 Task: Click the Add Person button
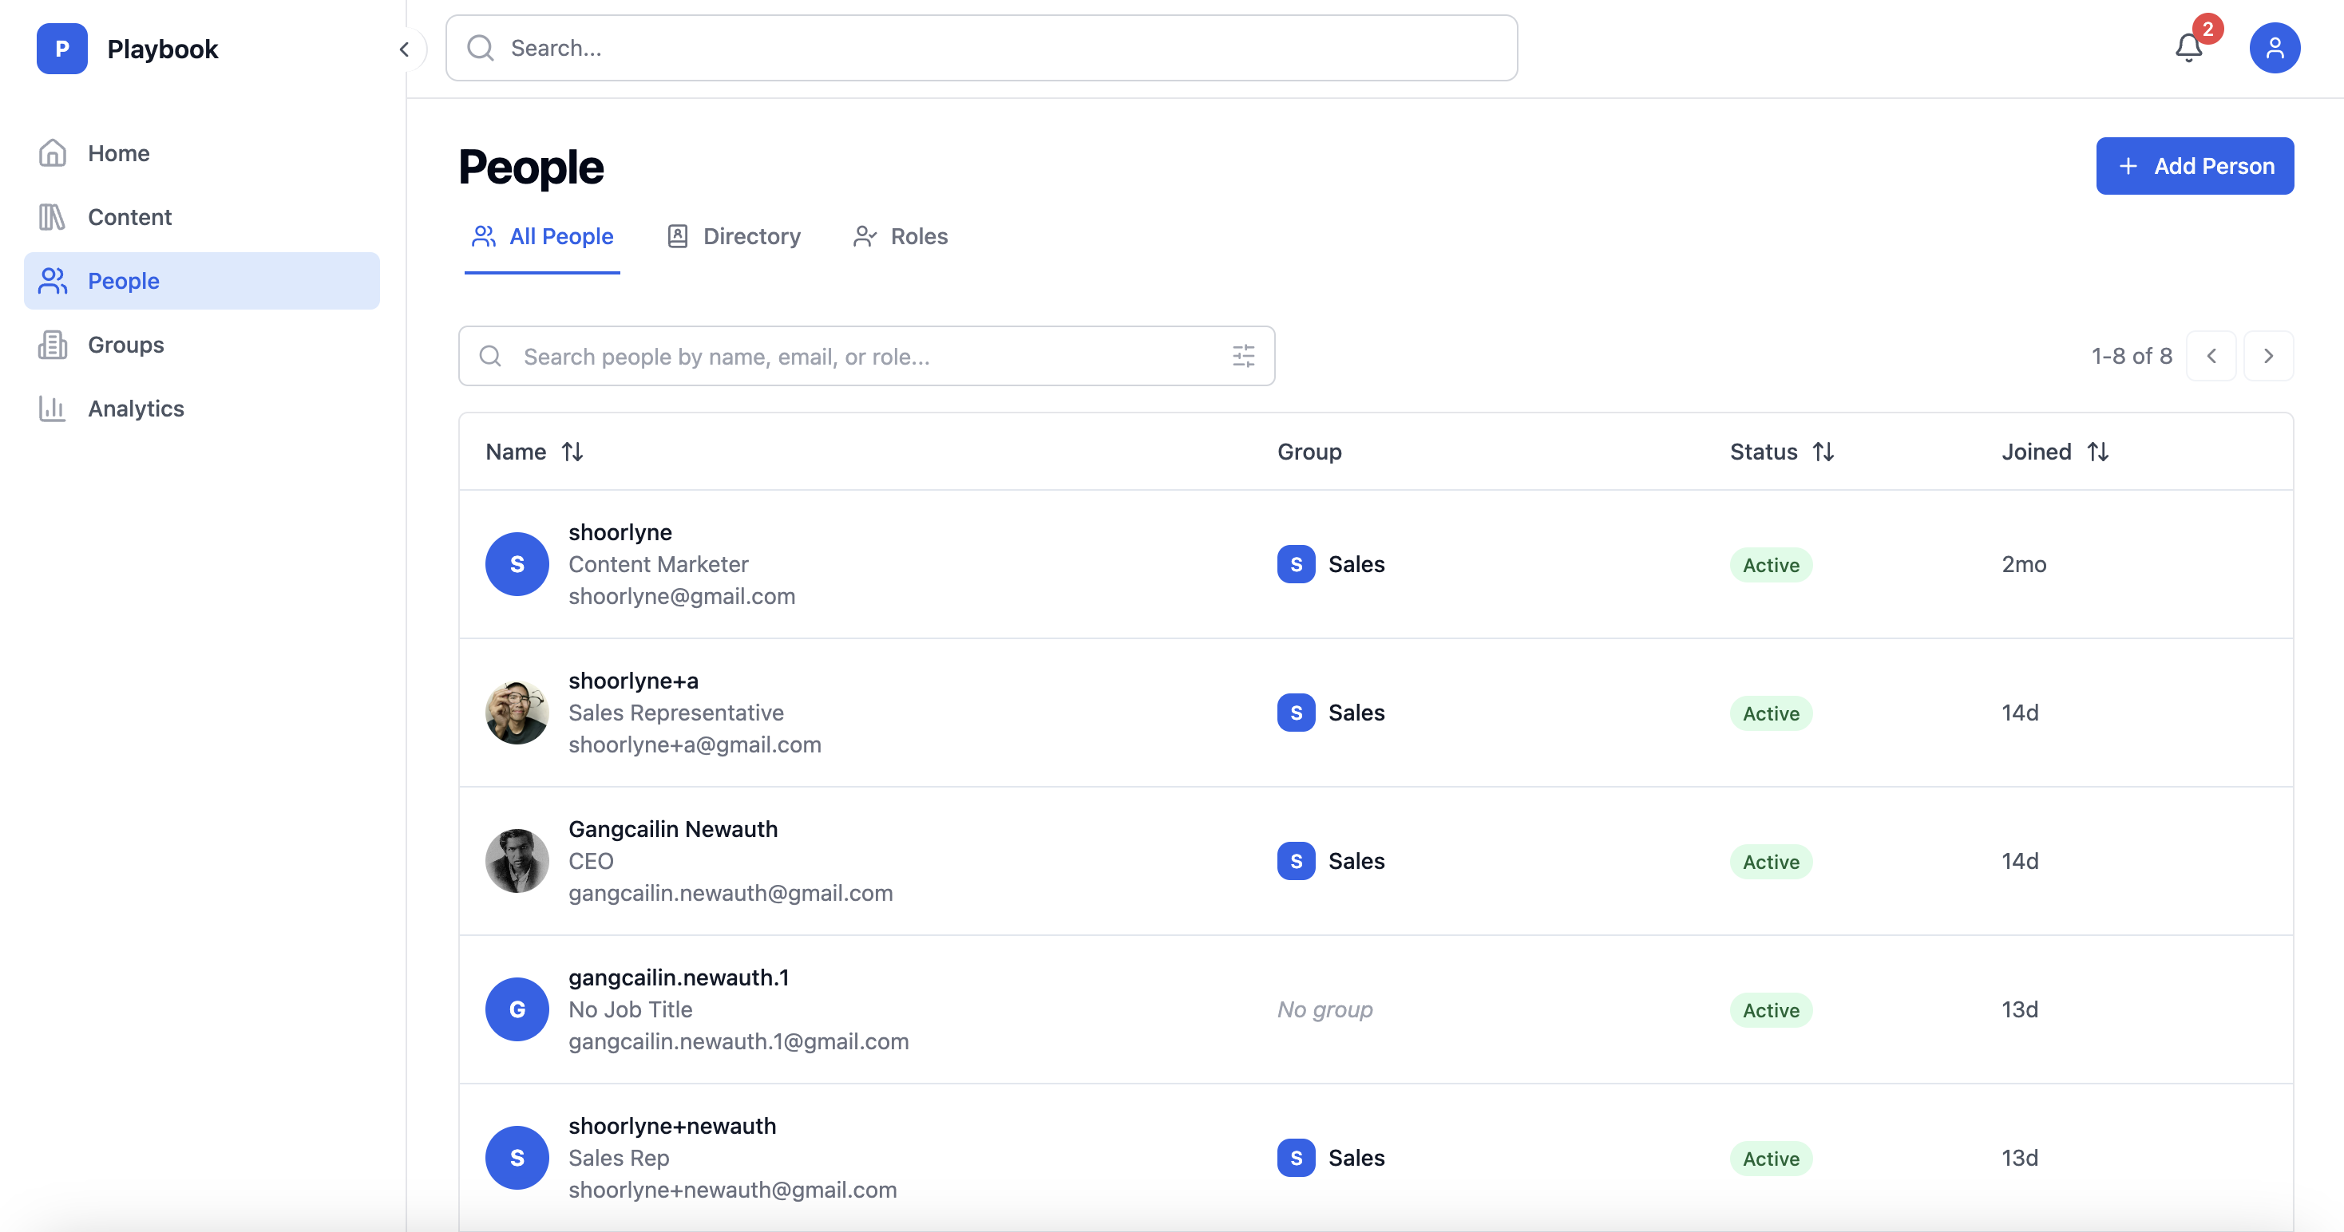tap(2194, 165)
